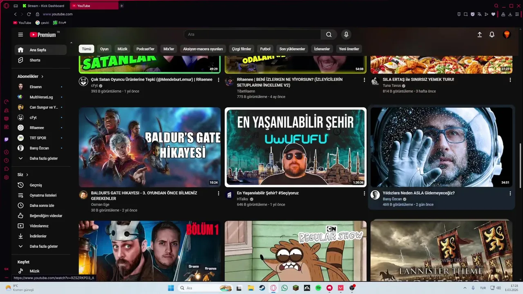This screenshot has width=523, height=294.
Task: Click the heart bookmark icon in address bar
Action: pyautogui.click(x=493, y=14)
